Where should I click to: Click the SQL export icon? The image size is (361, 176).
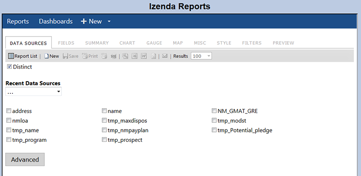pyautogui.click(x=114, y=56)
